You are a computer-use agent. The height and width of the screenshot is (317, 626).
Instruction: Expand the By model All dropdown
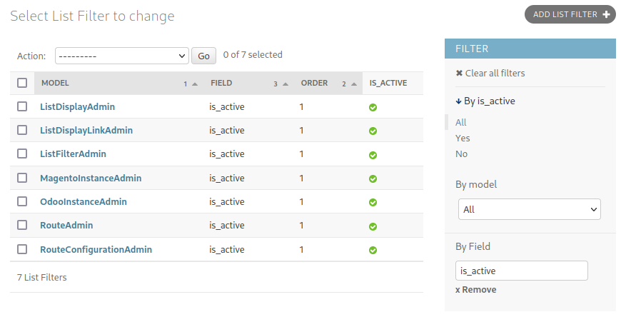530,209
